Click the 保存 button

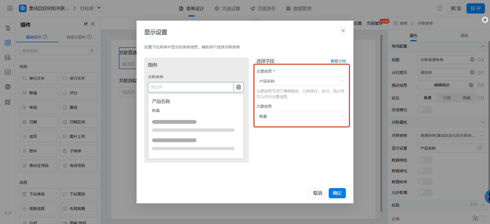click(476, 8)
